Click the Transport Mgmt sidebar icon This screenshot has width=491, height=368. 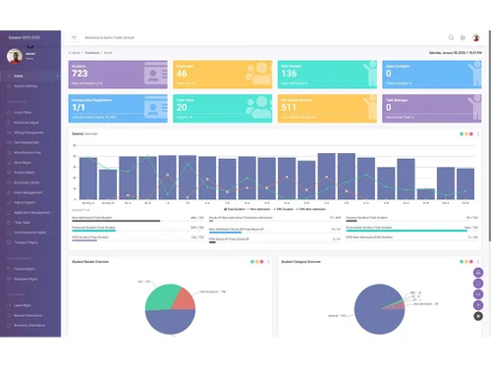click(x=9, y=242)
